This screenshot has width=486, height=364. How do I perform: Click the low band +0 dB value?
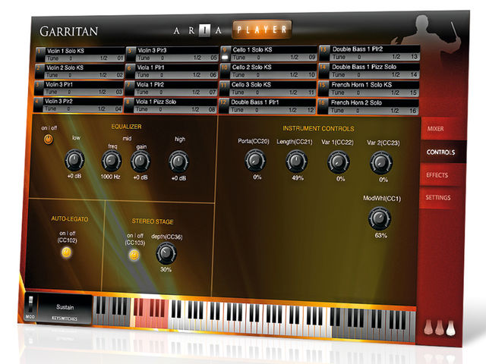74,176
